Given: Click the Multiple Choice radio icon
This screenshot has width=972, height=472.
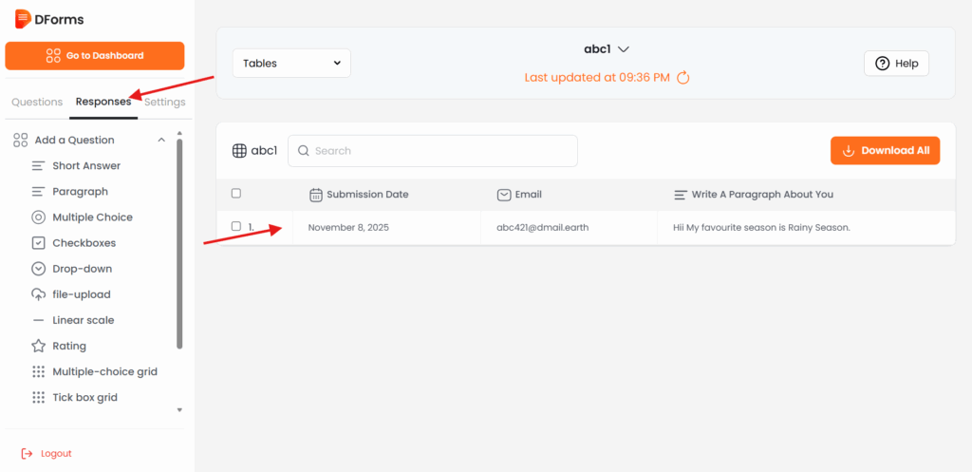Looking at the screenshot, I should (39, 217).
